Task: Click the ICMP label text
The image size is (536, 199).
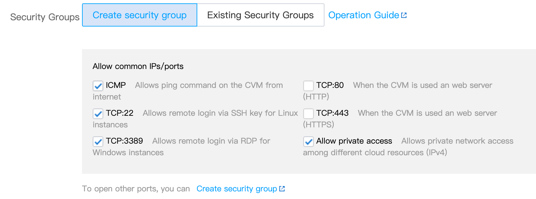Action: [116, 85]
